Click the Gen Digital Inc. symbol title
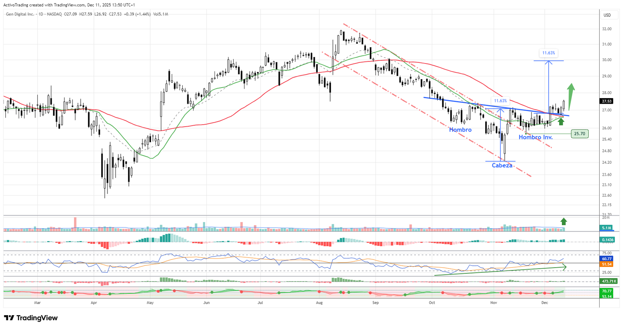This screenshot has height=328, width=623. click(20, 14)
